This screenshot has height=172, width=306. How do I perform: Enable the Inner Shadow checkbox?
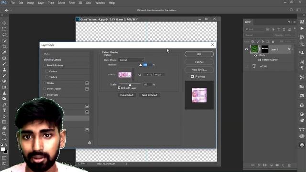tap(45, 89)
